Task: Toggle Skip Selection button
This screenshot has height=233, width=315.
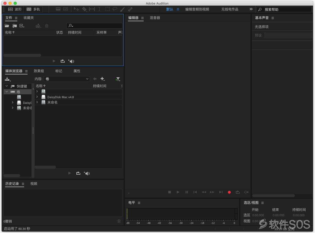Action: coord(246,192)
